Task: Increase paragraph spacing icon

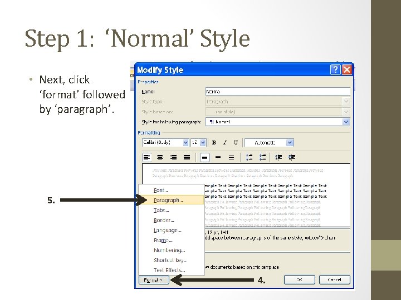Action: coord(249,157)
